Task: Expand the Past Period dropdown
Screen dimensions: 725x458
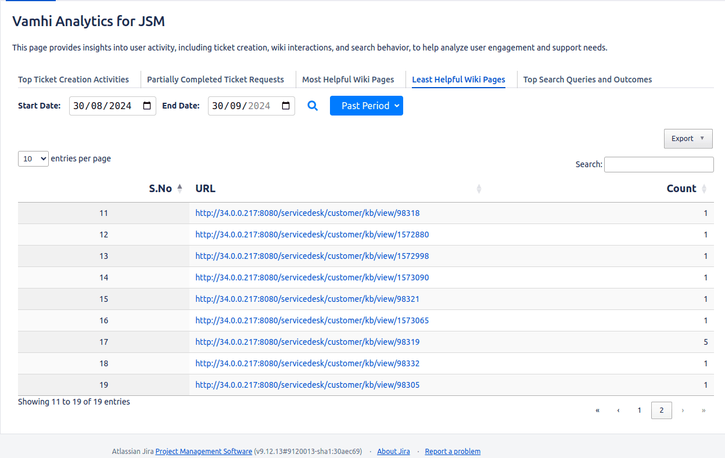Action: point(366,106)
